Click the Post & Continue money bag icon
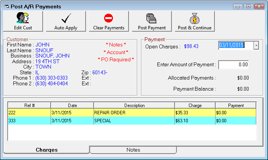Screen dimensions: 268x160 tap(195, 18)
